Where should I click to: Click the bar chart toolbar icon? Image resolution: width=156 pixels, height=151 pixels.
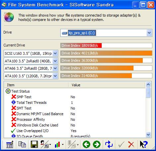57,145
